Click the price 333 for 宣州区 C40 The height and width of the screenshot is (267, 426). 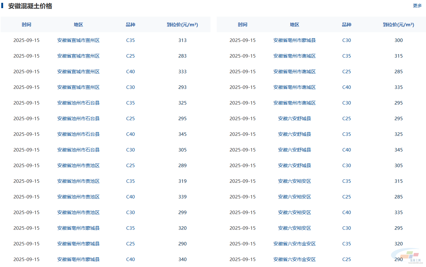pyautogui.click(x=182, y=72)
